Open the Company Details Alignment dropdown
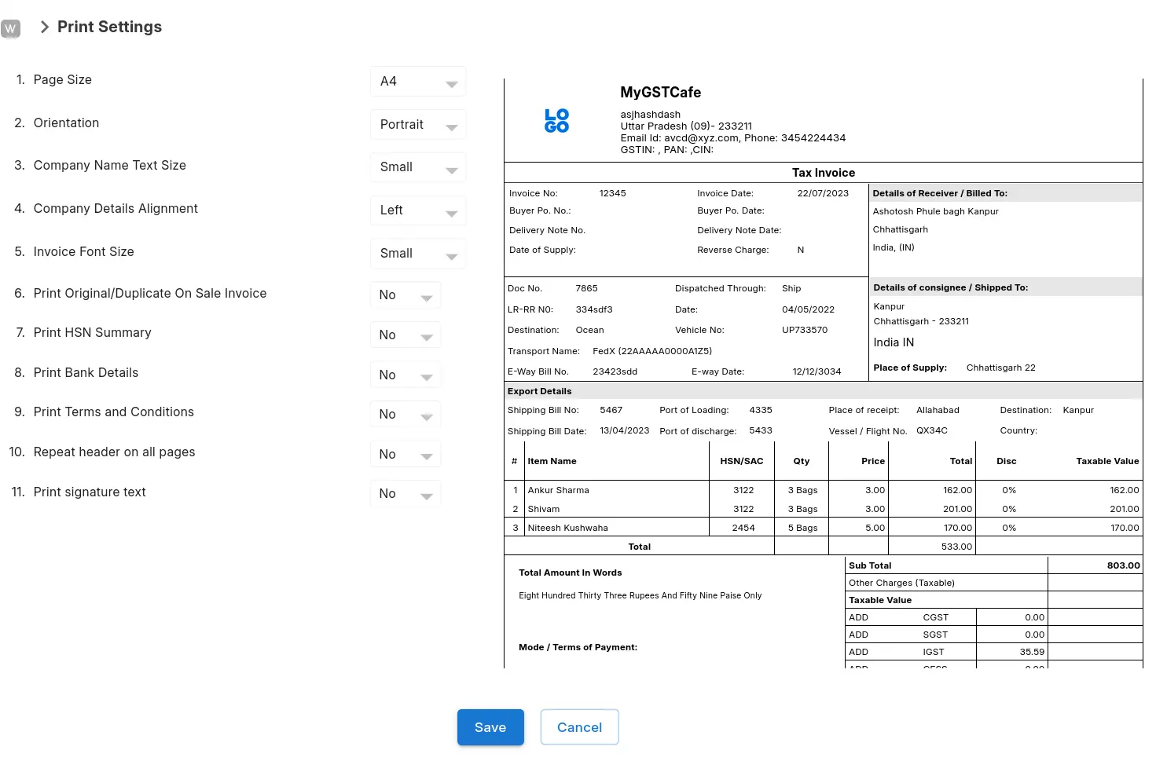The height and width of the screenshot is (761, 1167). (418, 210)
